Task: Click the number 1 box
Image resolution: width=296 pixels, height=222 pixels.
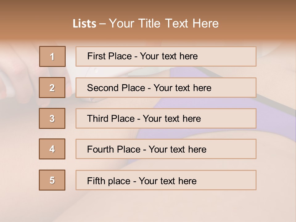Action: [x=52, y=56]
